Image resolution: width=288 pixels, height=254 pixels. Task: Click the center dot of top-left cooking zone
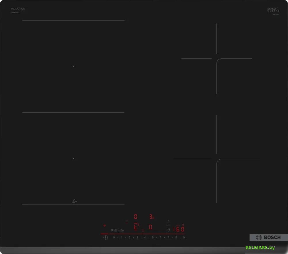point(73,67)
